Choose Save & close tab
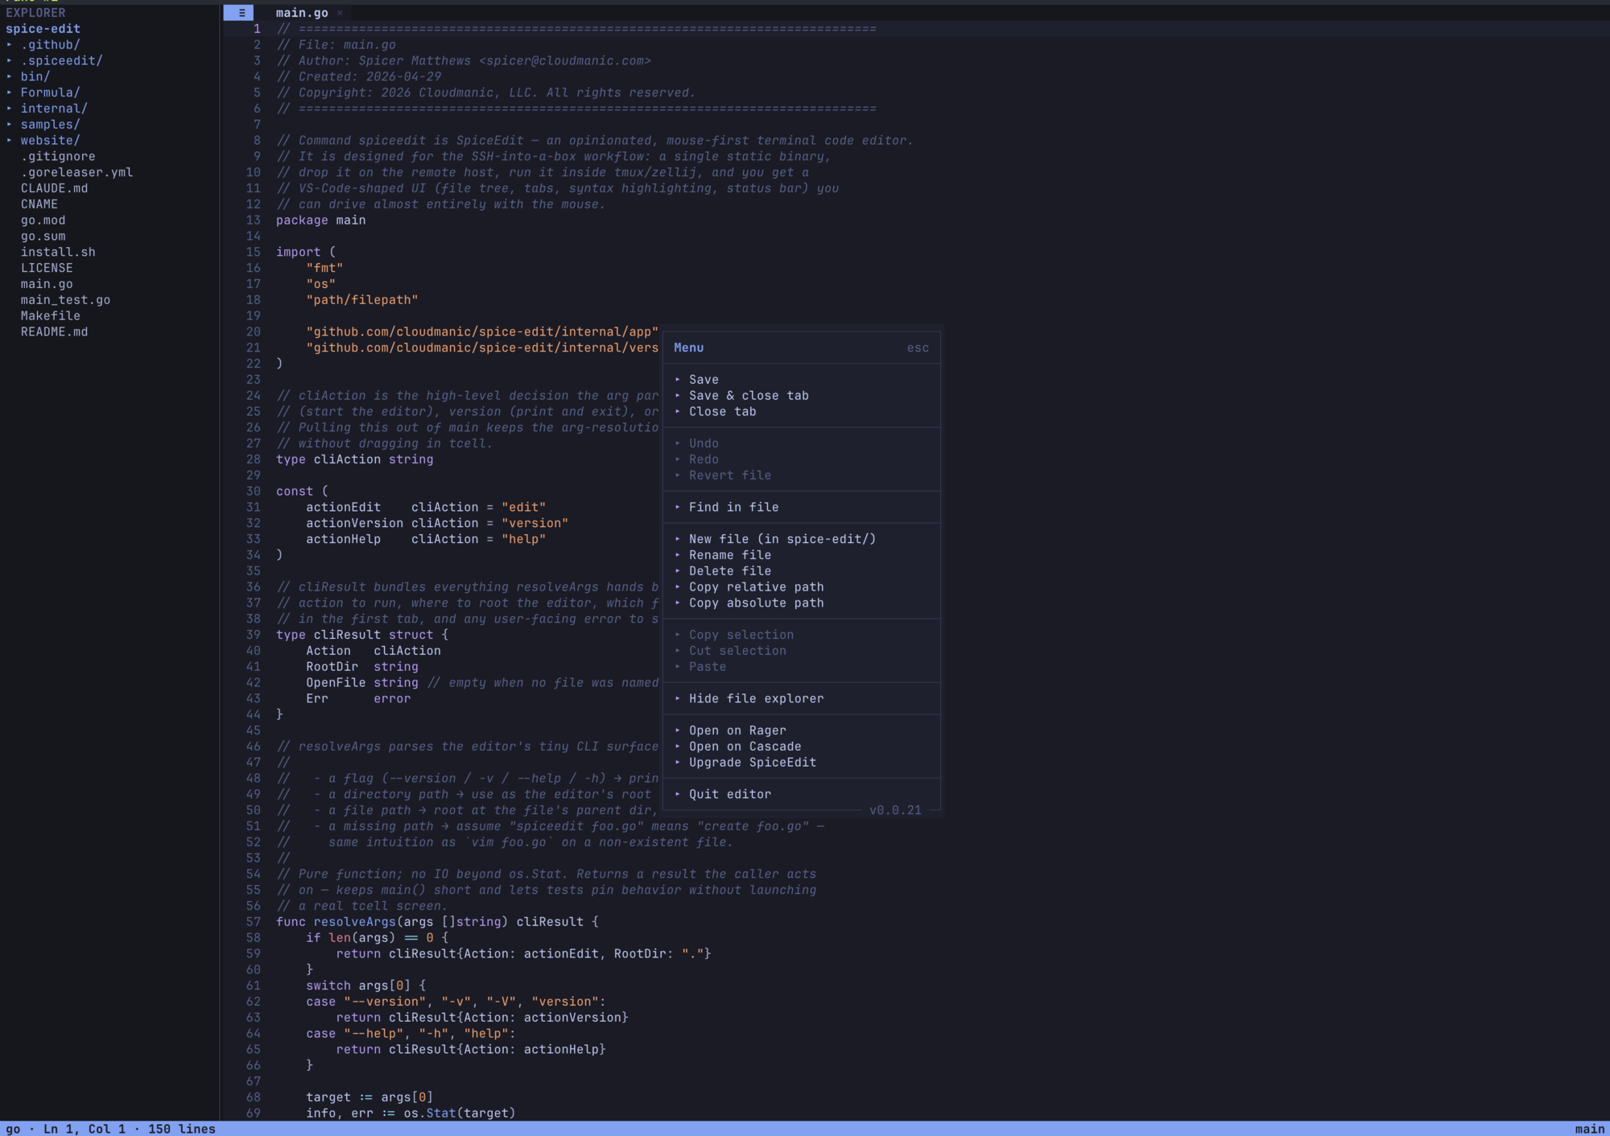This screenshot has width=1610, height=1136. 749,396
